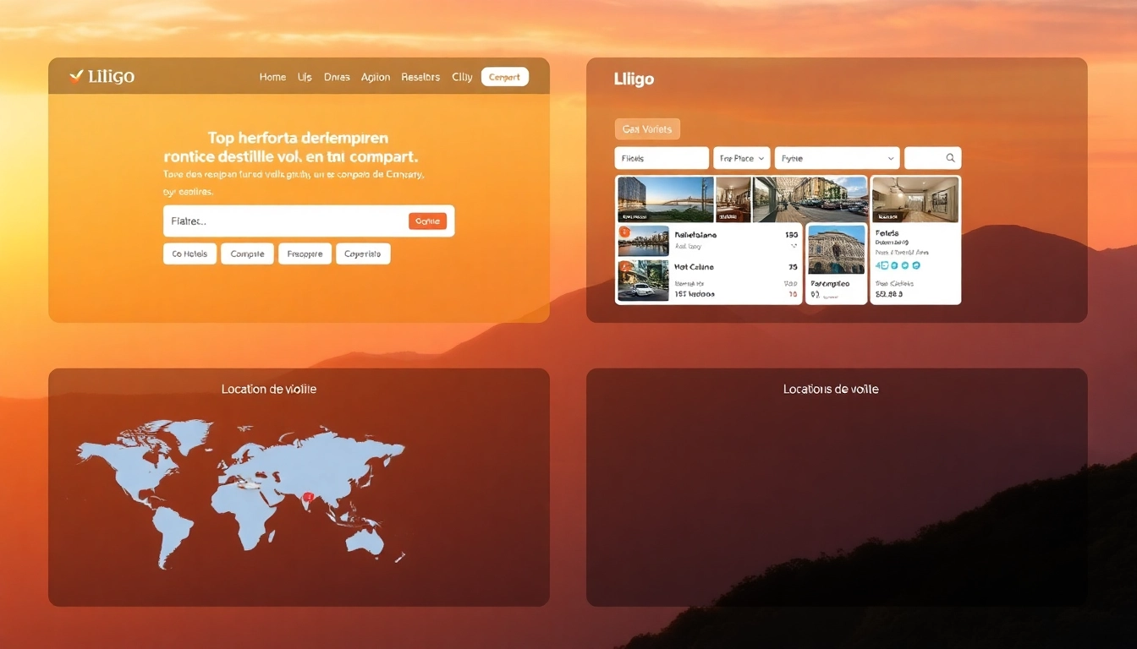Click the "Fariompileo" card title

(830, 284)
